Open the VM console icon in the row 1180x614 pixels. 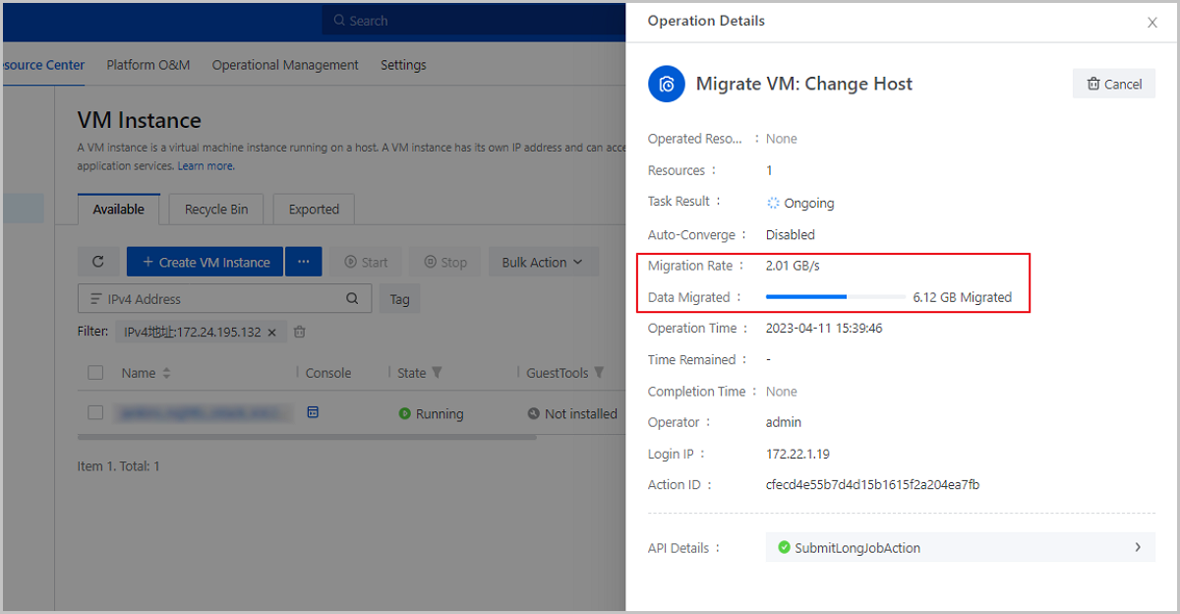[x=313, y=412]
